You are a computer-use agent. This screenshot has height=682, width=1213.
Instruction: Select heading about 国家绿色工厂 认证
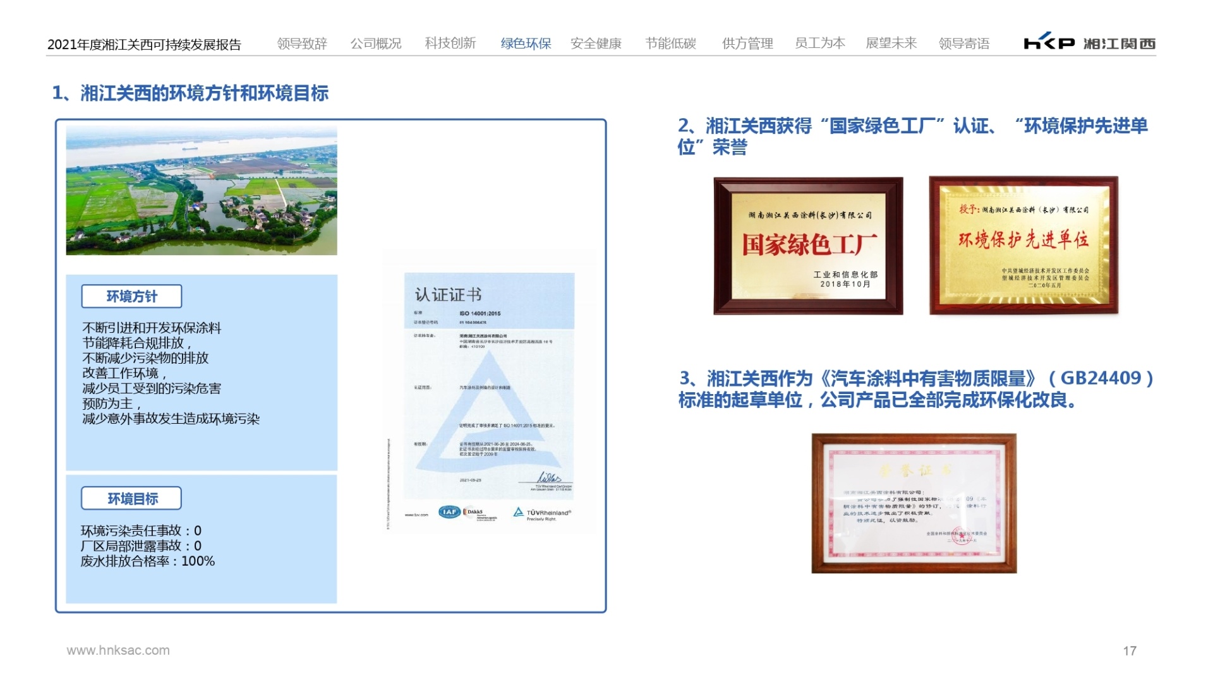point(913,136)
